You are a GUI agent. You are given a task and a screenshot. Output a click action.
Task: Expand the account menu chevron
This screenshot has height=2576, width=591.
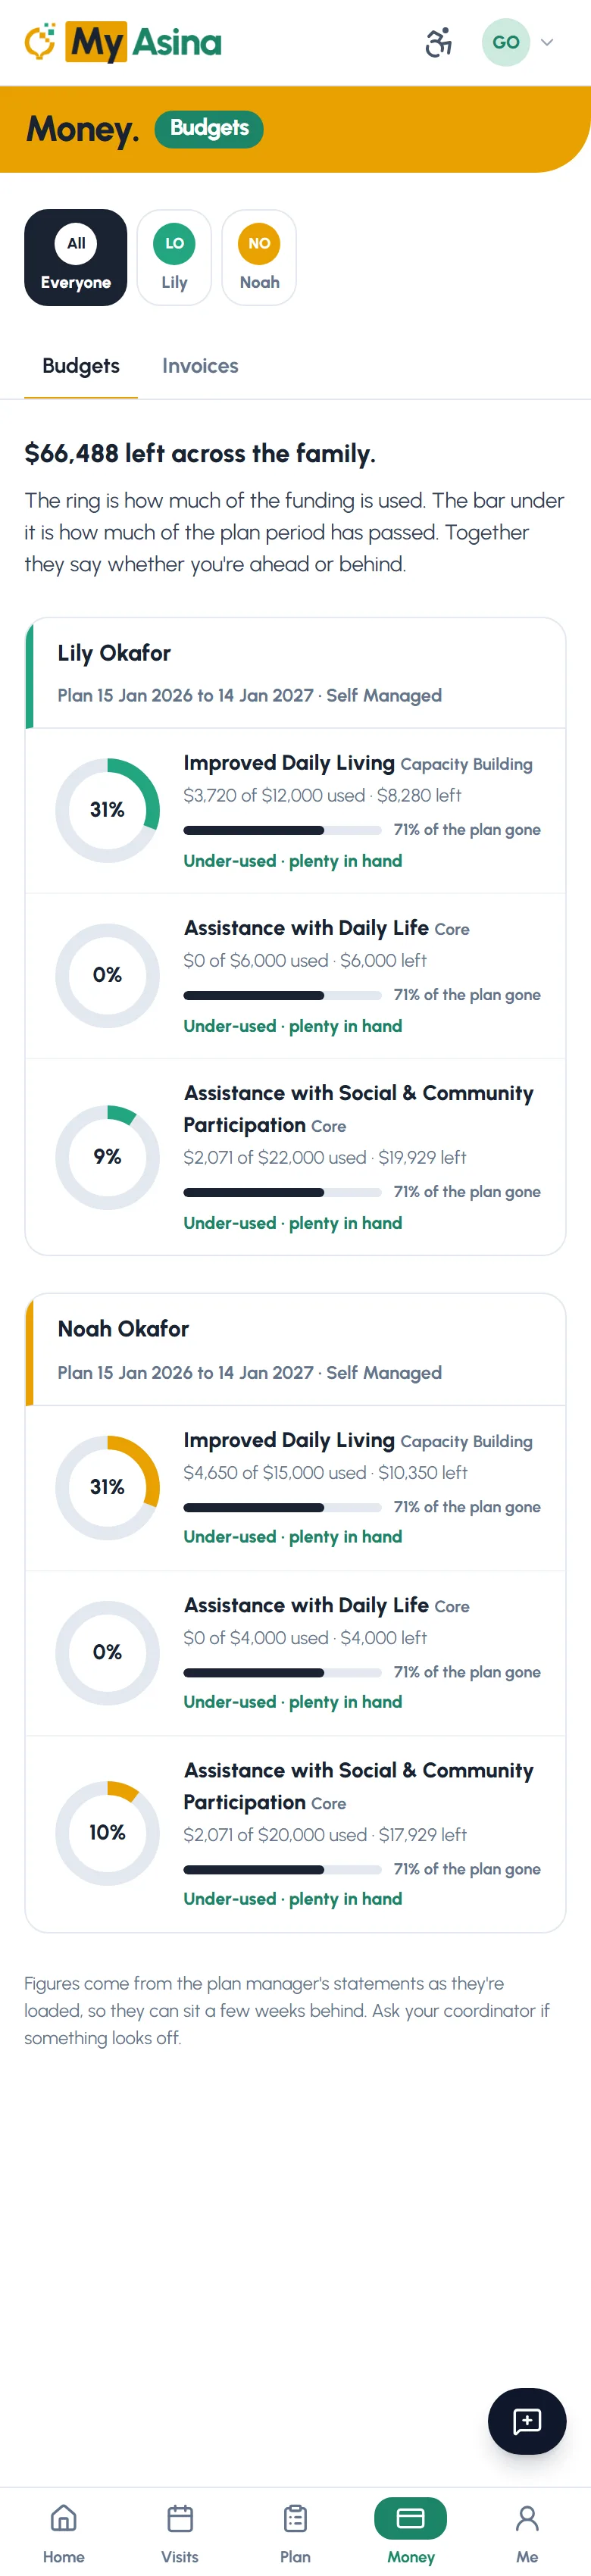tap(547, 42)
